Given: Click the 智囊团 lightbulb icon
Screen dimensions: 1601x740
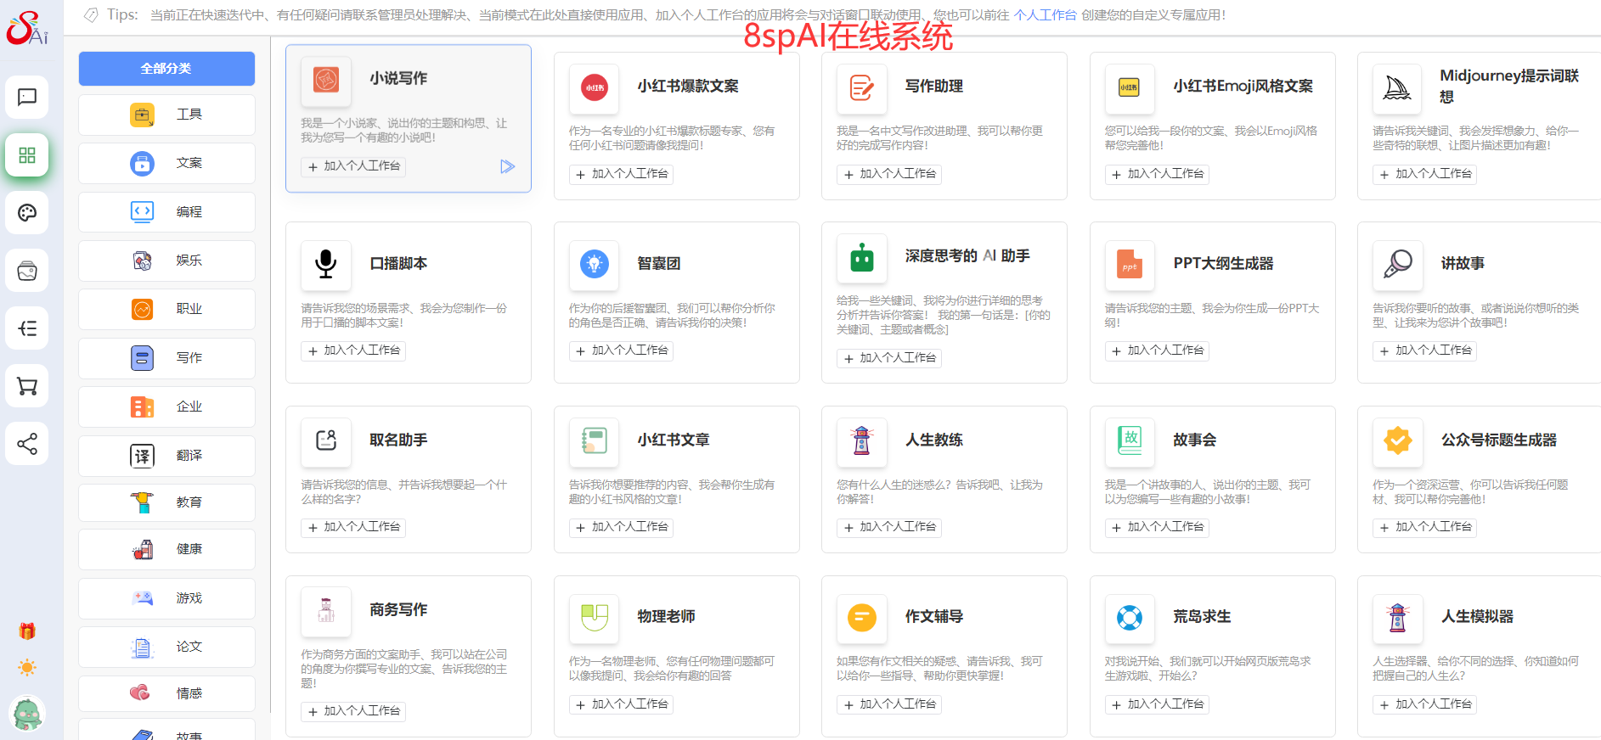Looking at the screenshot, I should click(x=595, y=264).
